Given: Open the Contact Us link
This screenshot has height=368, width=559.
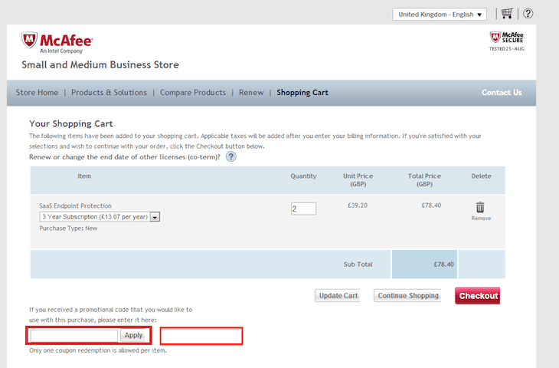Looking at the screenshot, I should 502,93.
